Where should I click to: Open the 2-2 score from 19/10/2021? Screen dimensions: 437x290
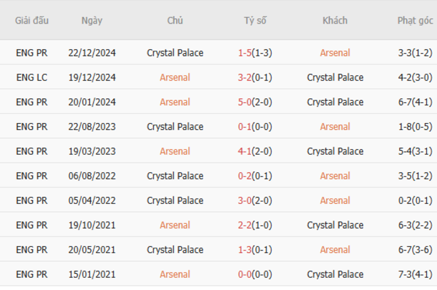(245, 225)
